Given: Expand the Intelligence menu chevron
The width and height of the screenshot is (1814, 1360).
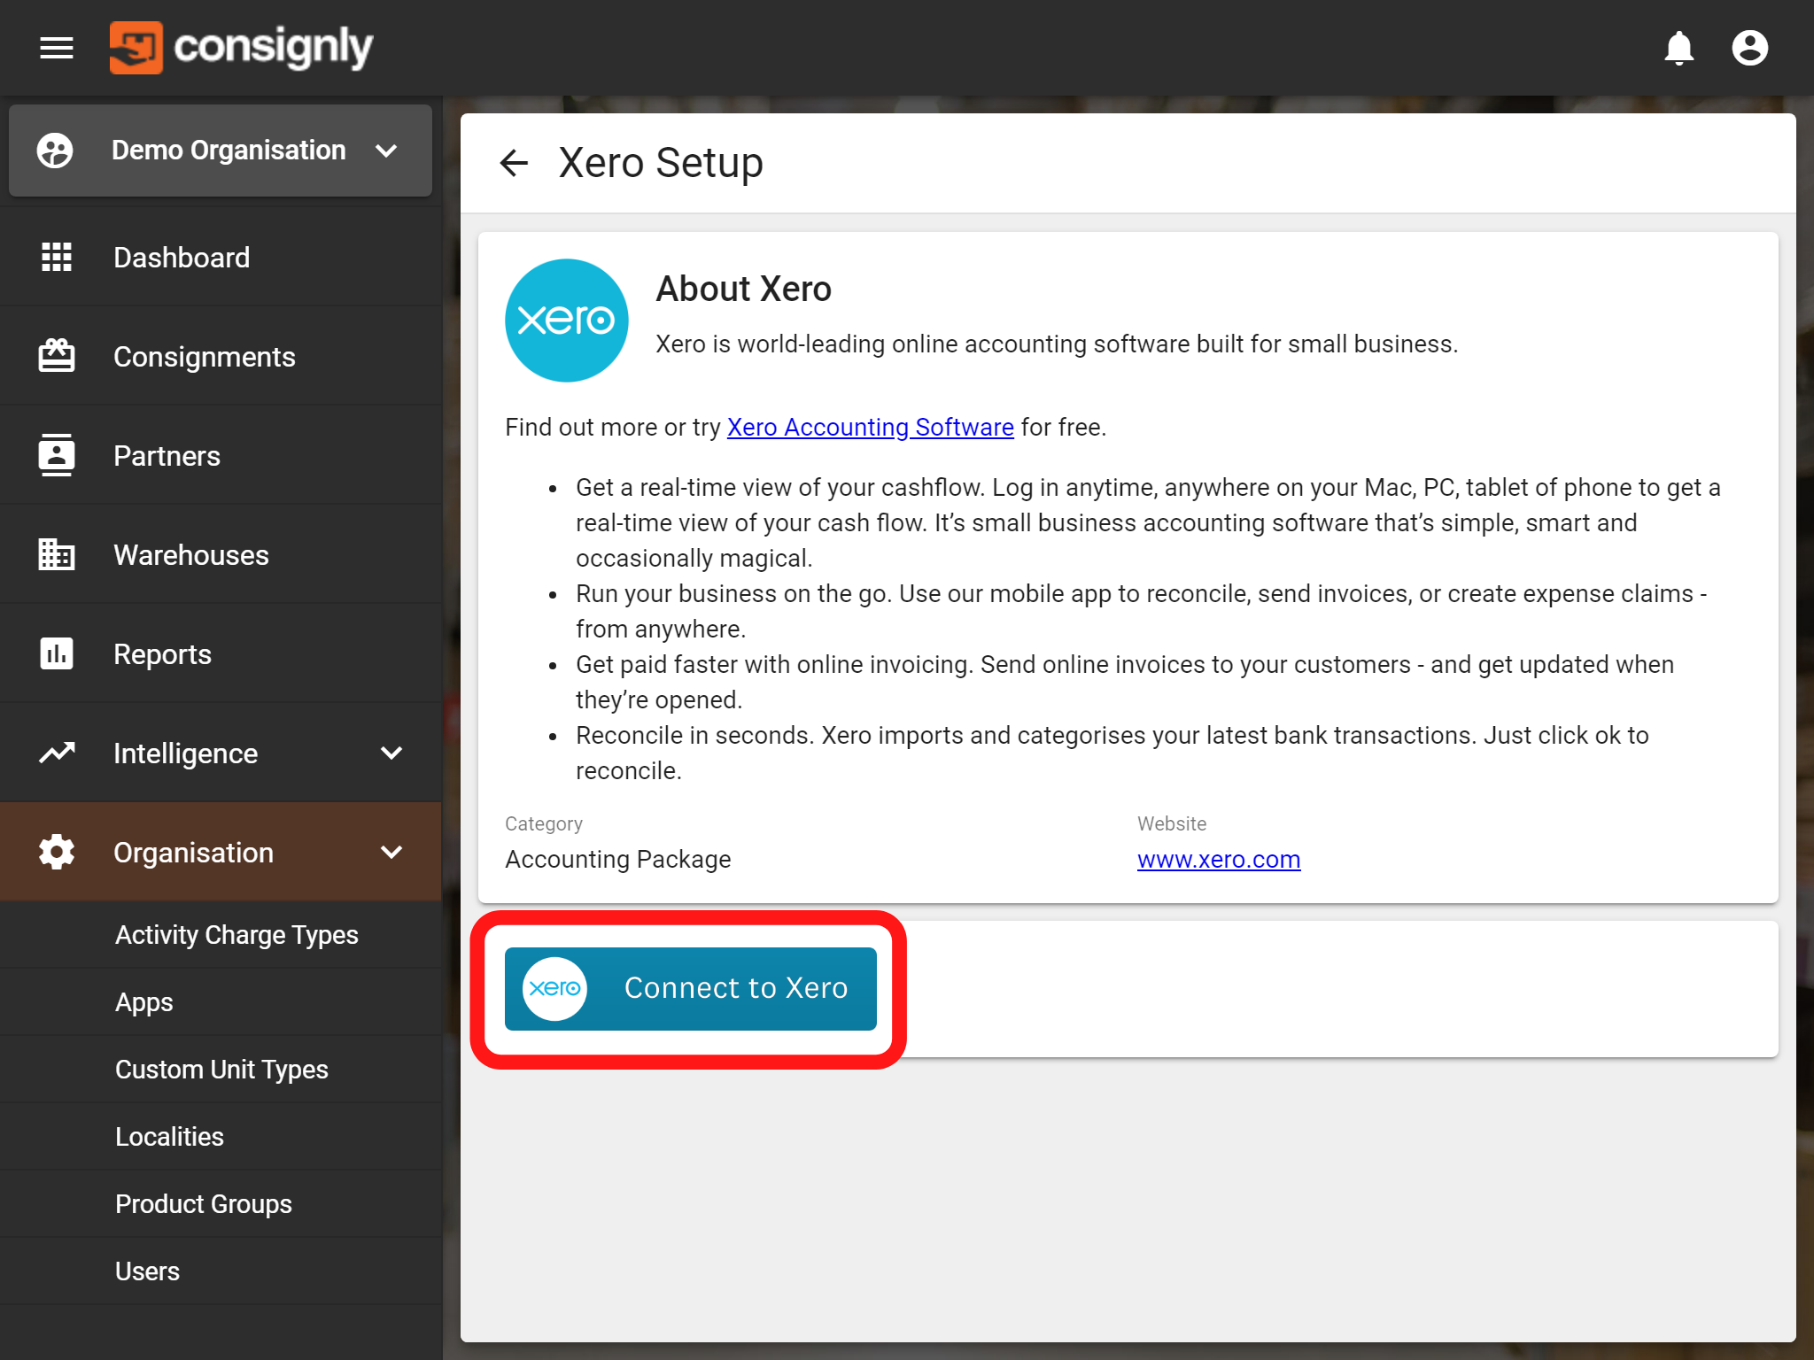Looking at the screenshot, I should 391,753.
